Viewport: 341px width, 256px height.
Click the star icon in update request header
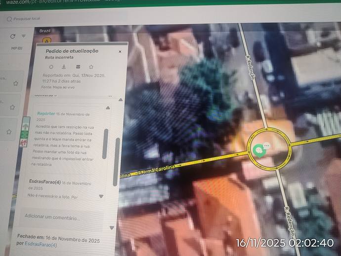(91, 67)
